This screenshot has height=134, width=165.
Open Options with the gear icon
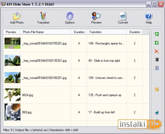(x=70, y=16)
